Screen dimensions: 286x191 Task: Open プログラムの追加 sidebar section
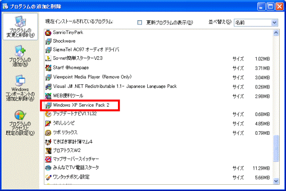click(20, 56)
